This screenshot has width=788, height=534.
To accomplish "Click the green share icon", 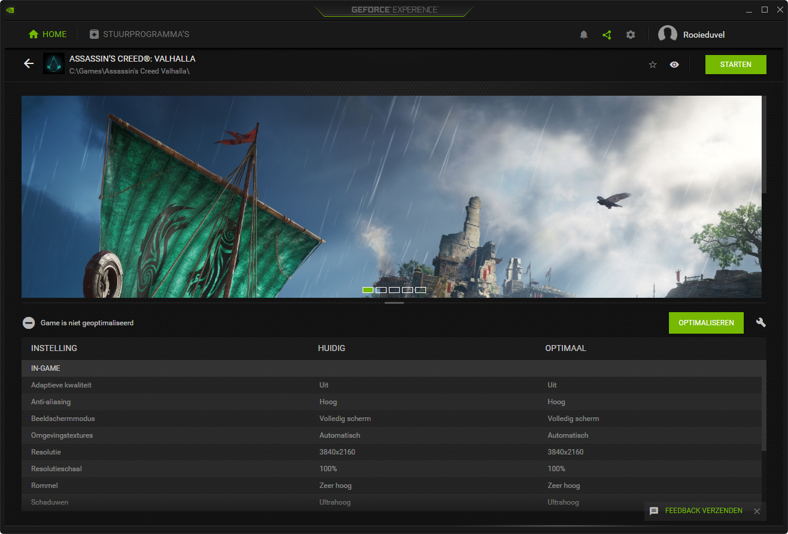I will (607, 35).
